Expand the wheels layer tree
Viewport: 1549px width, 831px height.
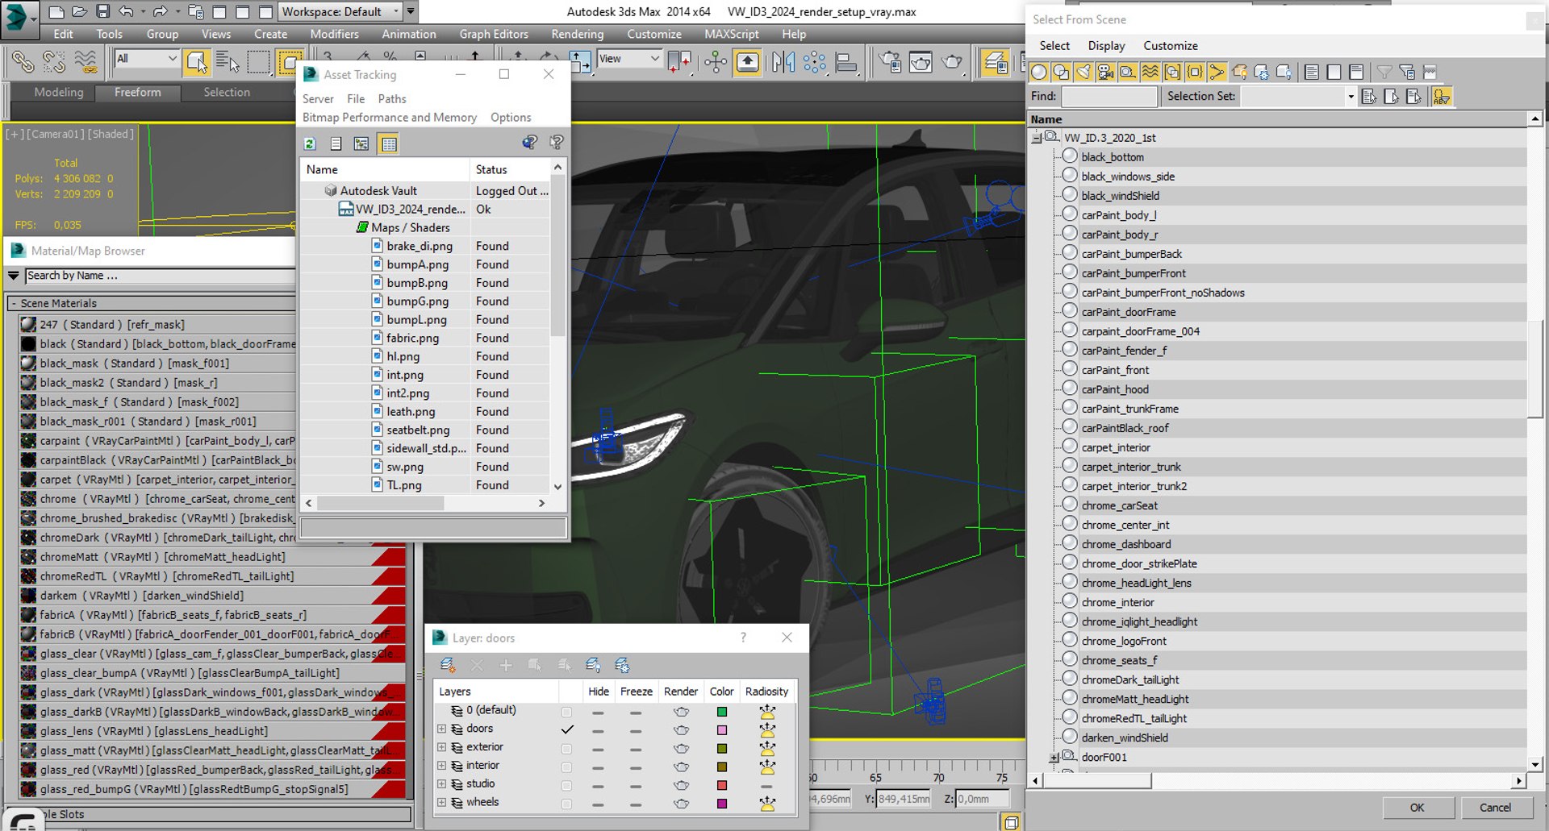pos(441,802)
